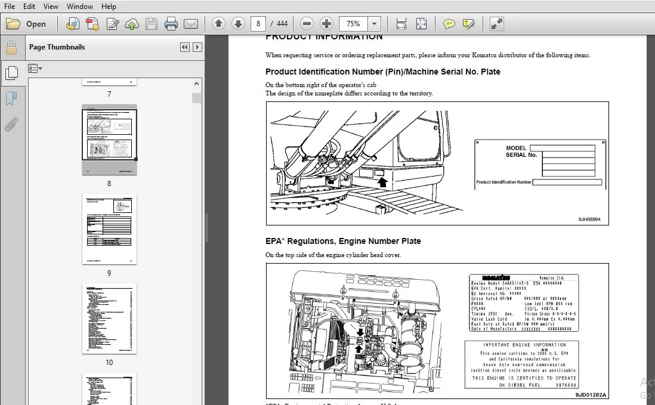Click the thumbnail label '7'
Viewport: 655px width, 405px height.
(109, 94)
